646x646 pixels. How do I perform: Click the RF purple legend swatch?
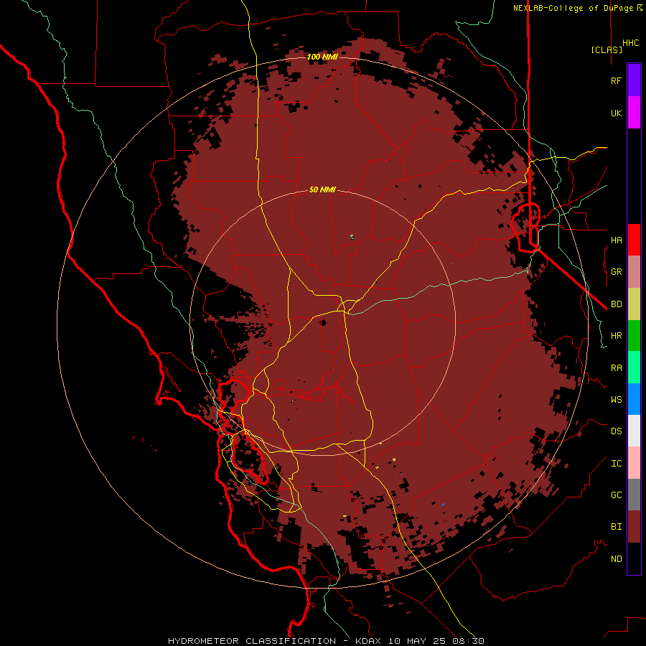click(x=634, y=80)
